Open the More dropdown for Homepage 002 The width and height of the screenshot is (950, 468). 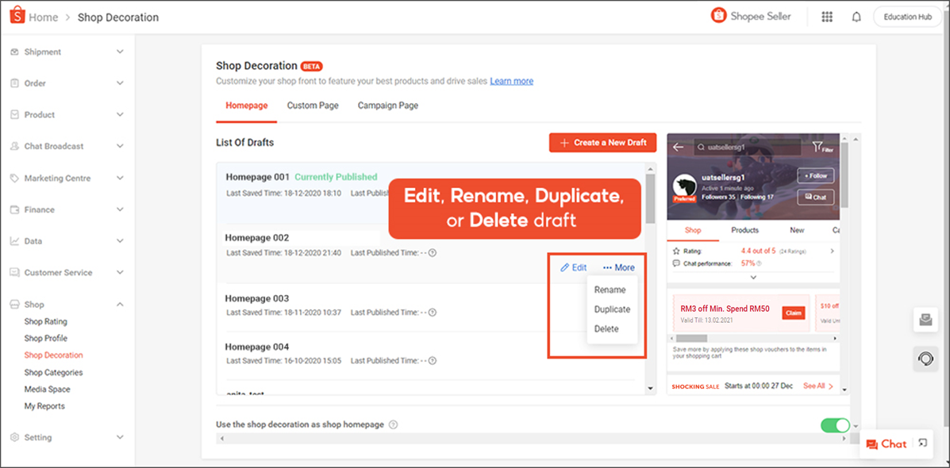click(x=619, y=267)
